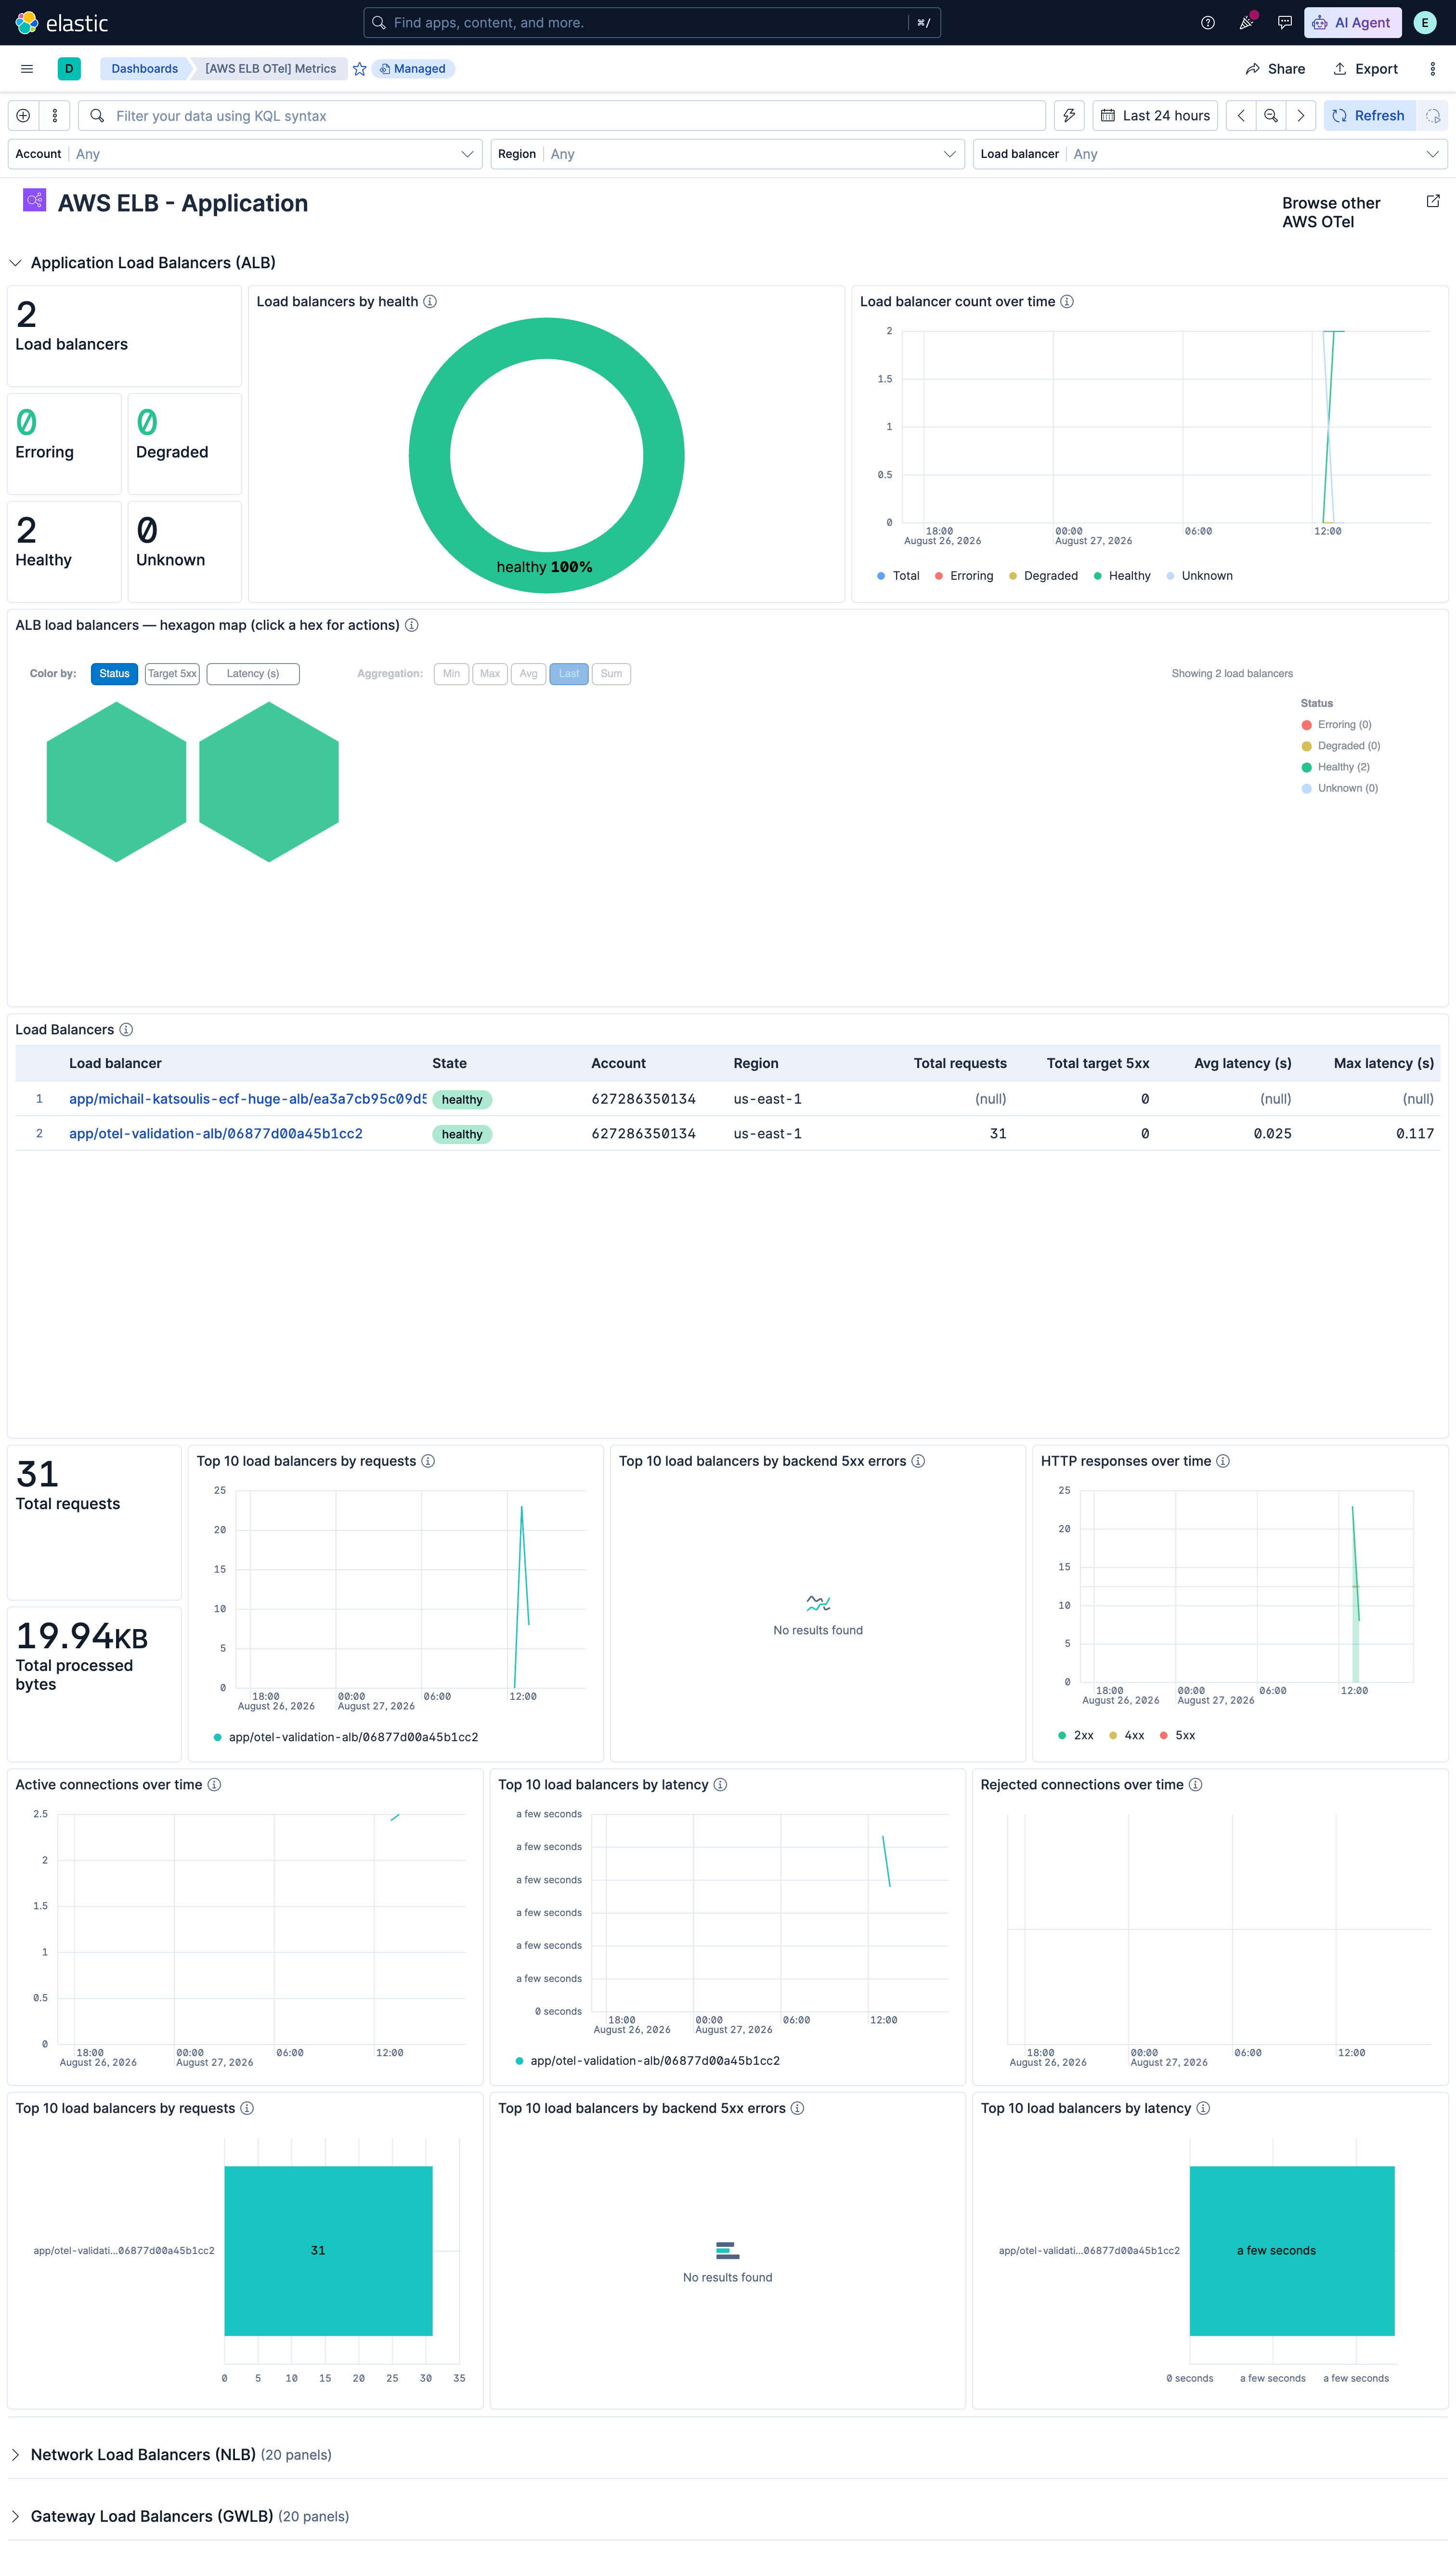The height and width of the screenshot is (2555, 1456).
Task: Click the user avatar E
Action: point(1425,23)
